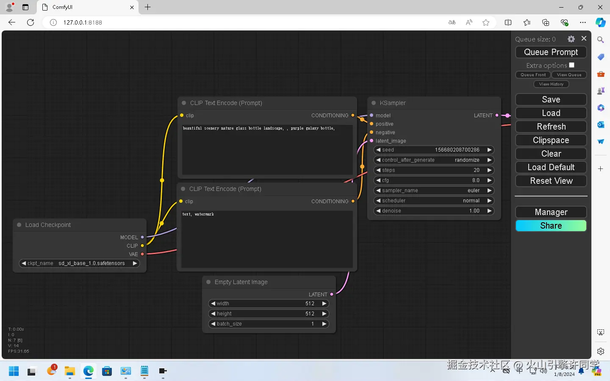Open View Queue list

point(569,75)
